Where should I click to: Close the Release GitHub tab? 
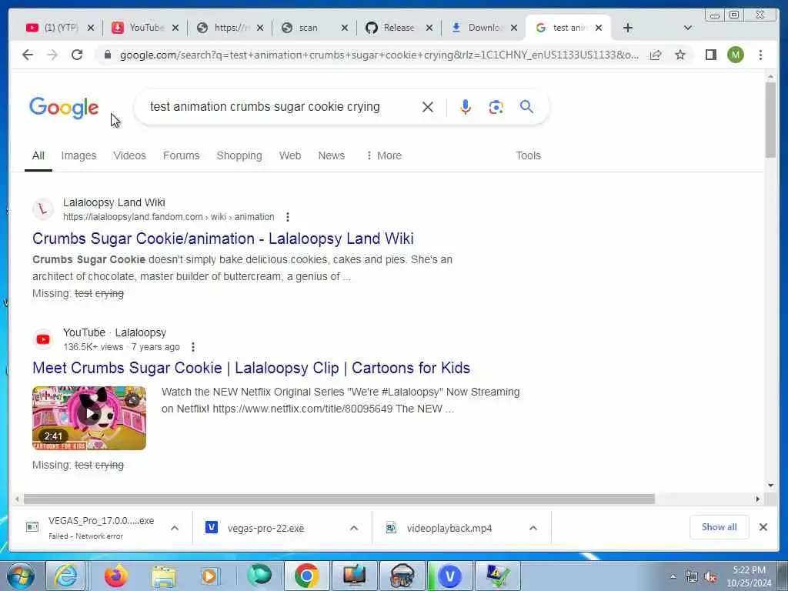coord(429,28)
